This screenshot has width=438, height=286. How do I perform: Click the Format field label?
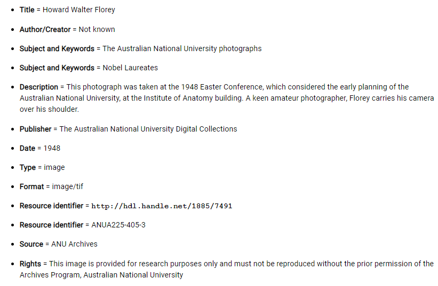31,186
